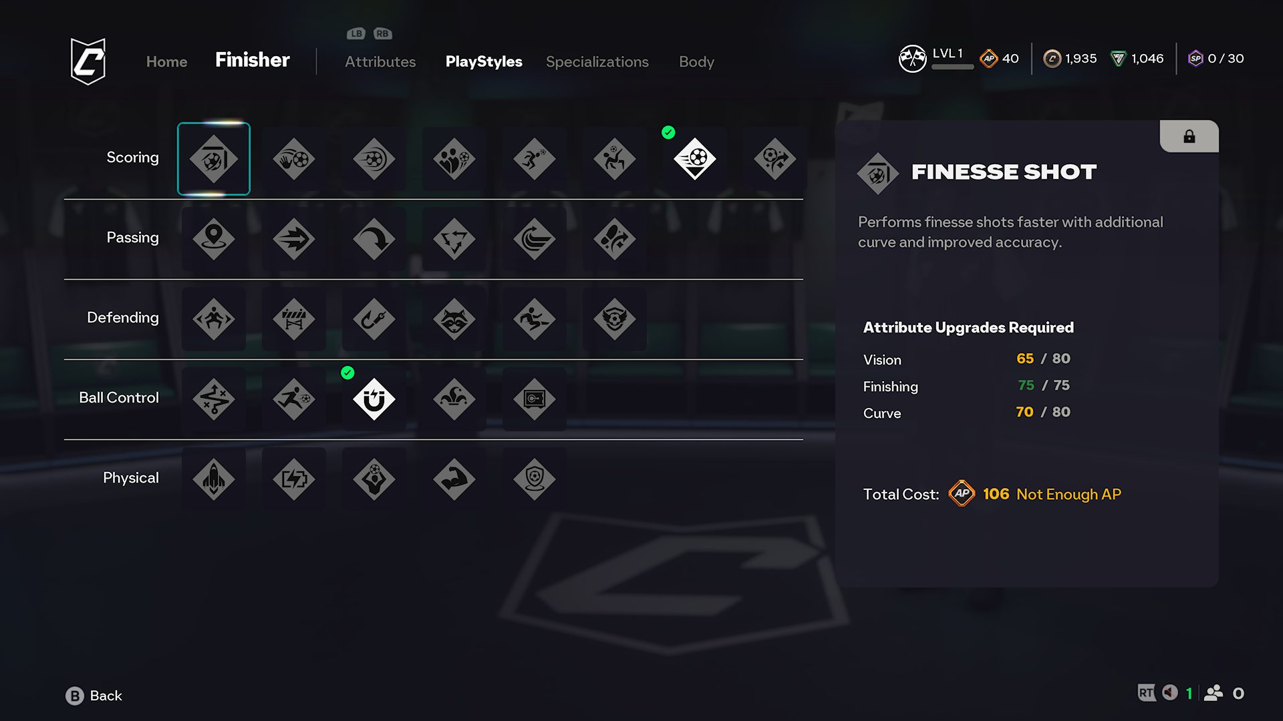Screen dimensions: 1283x721
Task: Select the highlighted Finesse Shot PlayStyle tile
Action: (214, 159)
